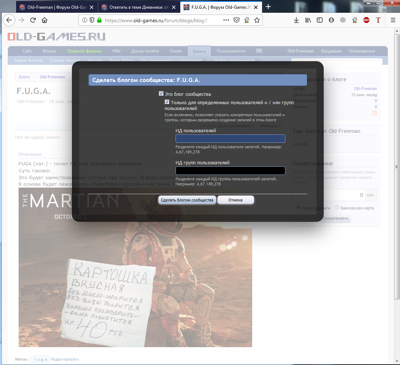Open 'Дата публикации' sort dropdown
The image size is (400, 365).
coord(236,126)
